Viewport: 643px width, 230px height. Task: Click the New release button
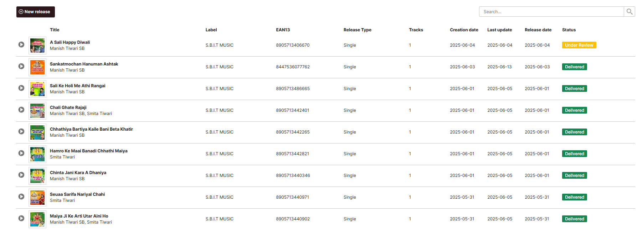pos(35,12)
